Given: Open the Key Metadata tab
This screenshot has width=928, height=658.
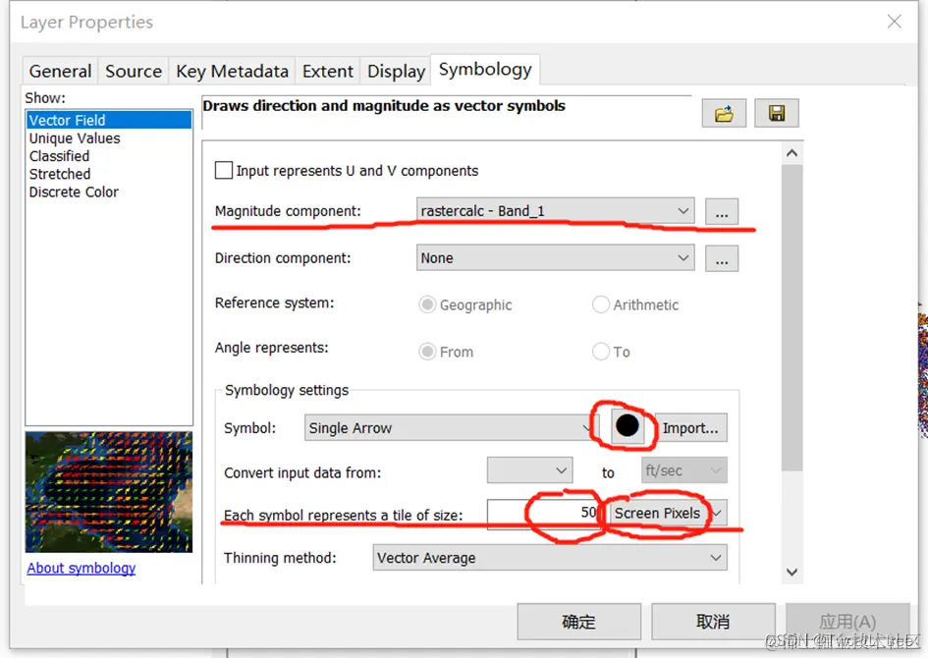Looking at the screenshot, I should 232,71.
